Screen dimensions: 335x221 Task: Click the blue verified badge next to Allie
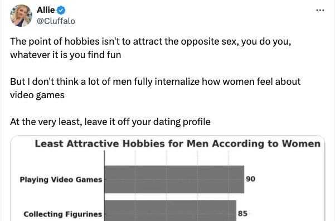point(61,10)
